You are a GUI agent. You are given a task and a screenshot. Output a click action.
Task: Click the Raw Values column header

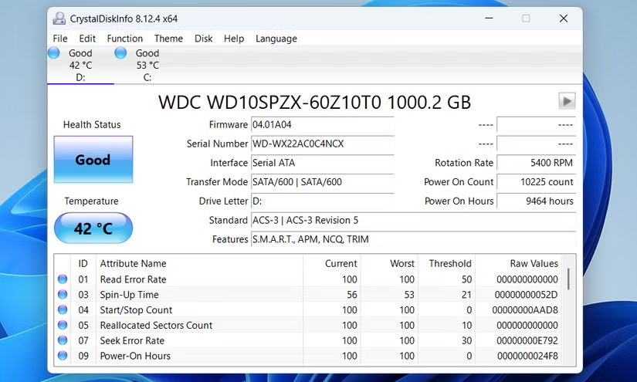pos(534,263)
